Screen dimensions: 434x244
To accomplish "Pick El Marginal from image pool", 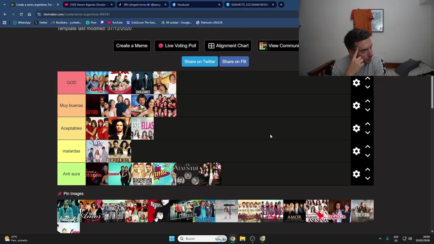I will pos(68,211).
